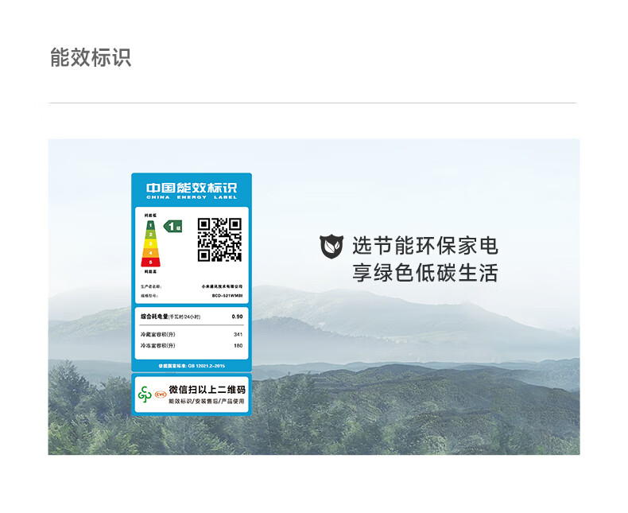
Task: Click the text 享绿色低碳生活
Action: point(425,273)
